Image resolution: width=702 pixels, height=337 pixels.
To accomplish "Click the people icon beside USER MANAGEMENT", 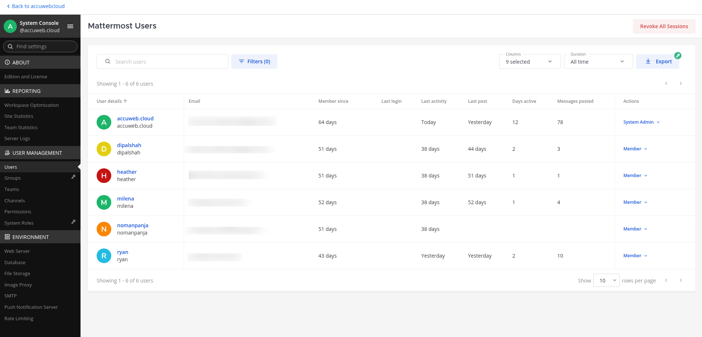I will [8, 153].
